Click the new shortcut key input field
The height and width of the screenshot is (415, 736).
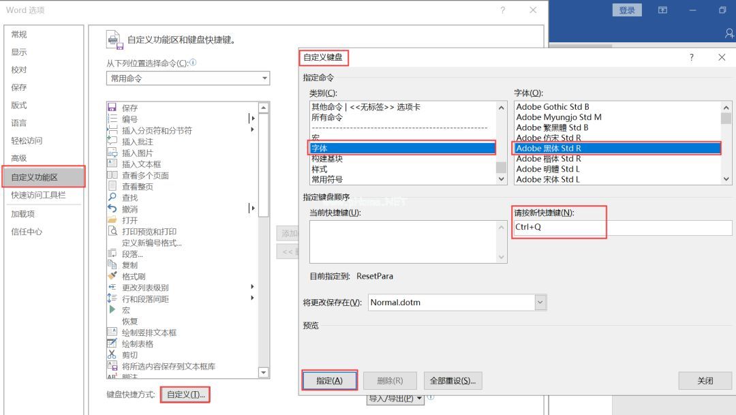pos(622,227)
